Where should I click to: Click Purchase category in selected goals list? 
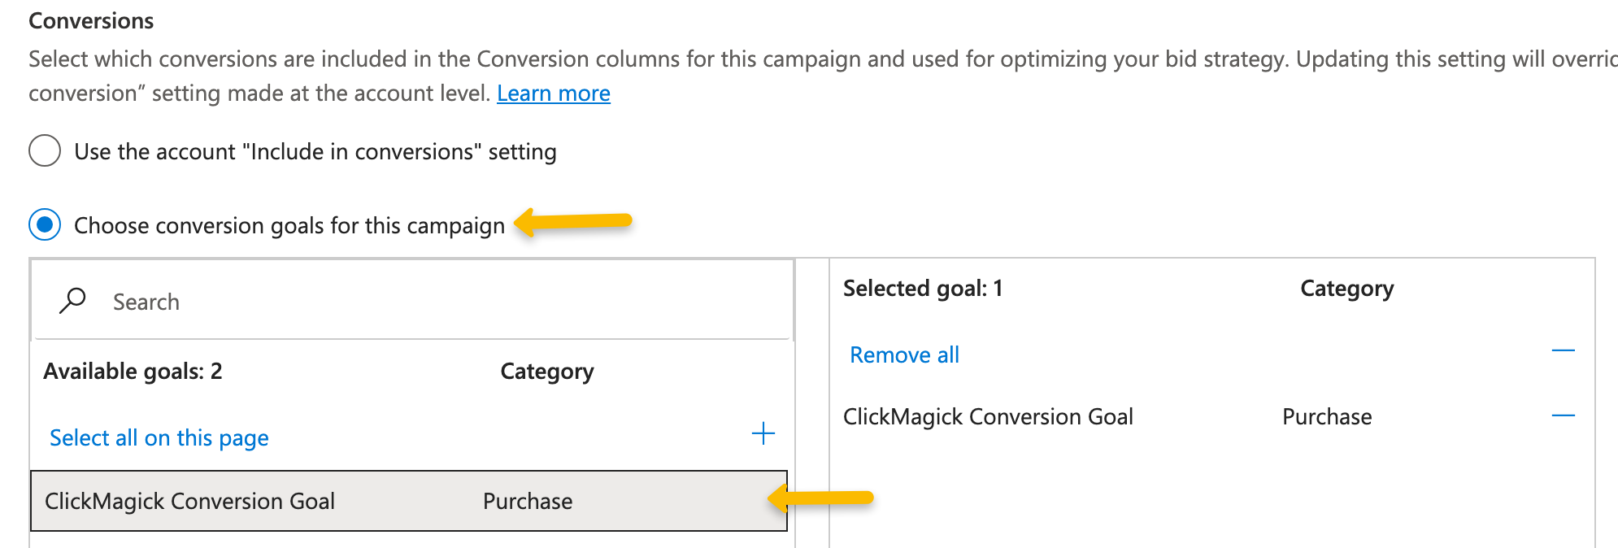click(1326, 416)
